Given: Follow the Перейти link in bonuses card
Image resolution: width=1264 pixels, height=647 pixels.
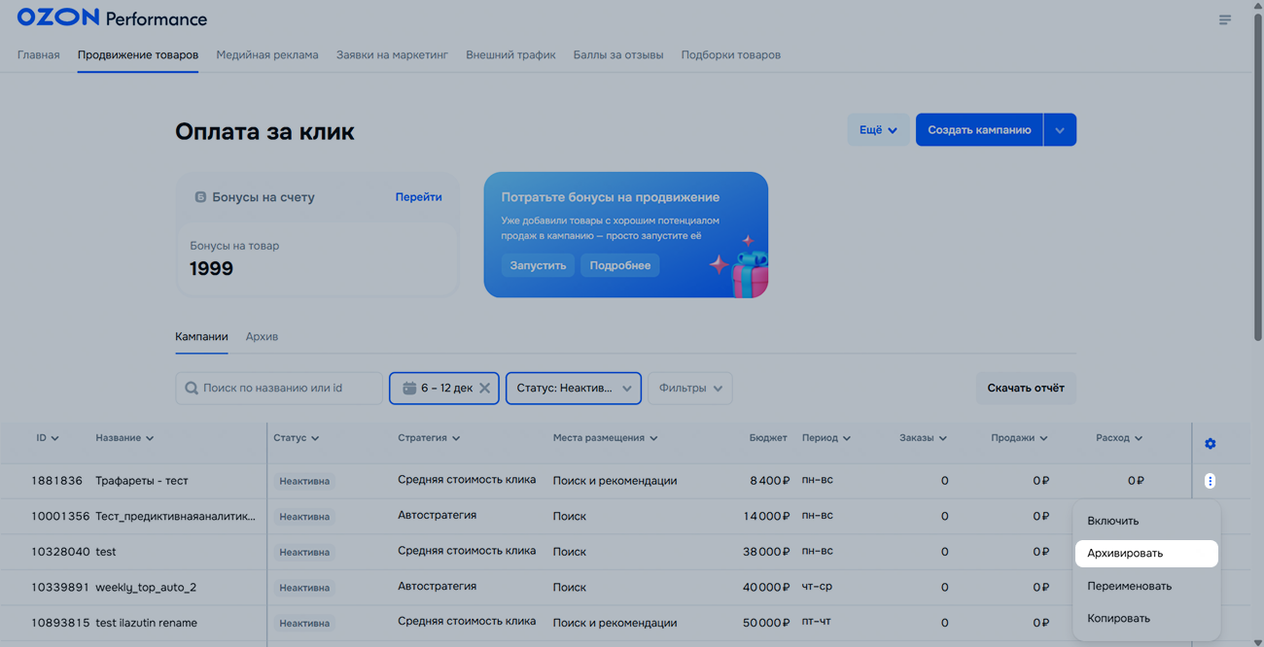Looking at the screenshot, I should click(x=418, y=197).
